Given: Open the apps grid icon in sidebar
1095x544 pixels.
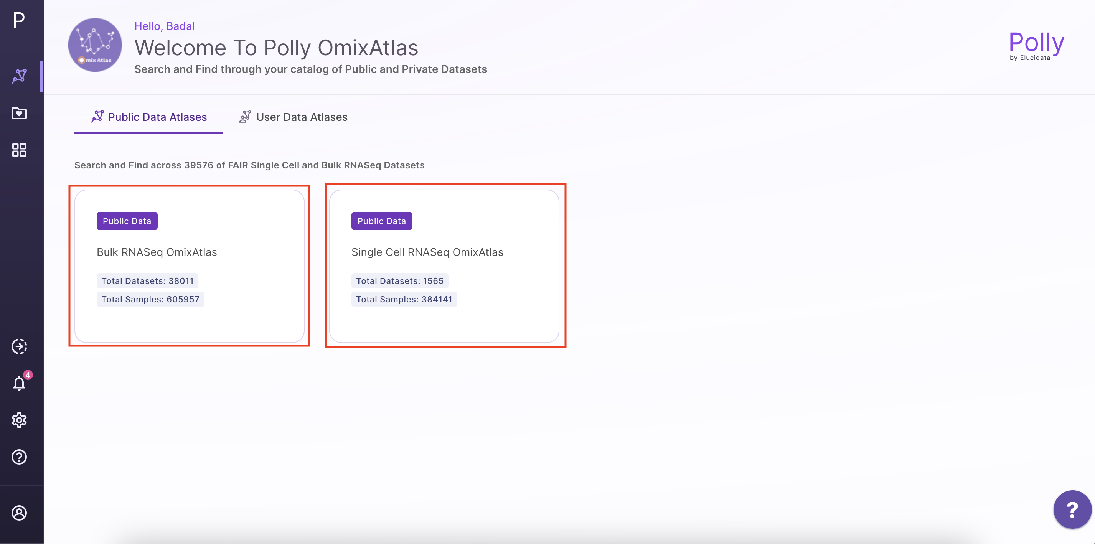Looking at the screenshot, I should pos(19,150).
